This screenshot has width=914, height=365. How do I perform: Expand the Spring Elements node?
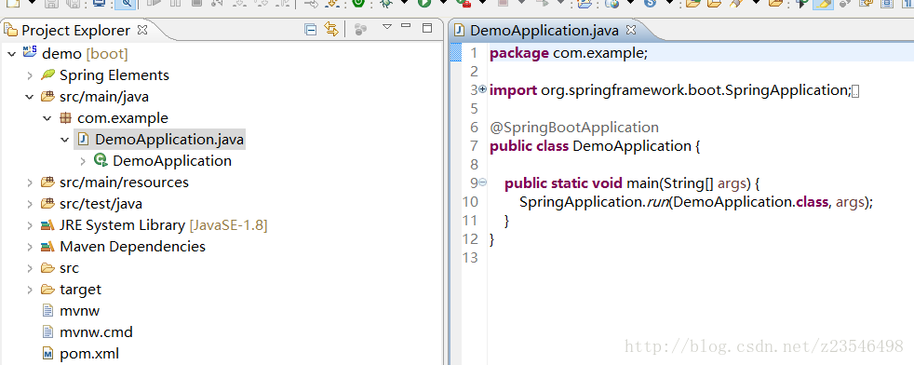click(x=29, y=75)
